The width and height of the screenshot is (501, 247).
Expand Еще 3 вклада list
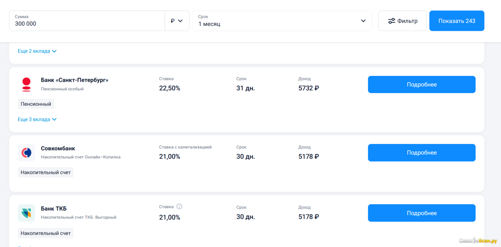37,119
